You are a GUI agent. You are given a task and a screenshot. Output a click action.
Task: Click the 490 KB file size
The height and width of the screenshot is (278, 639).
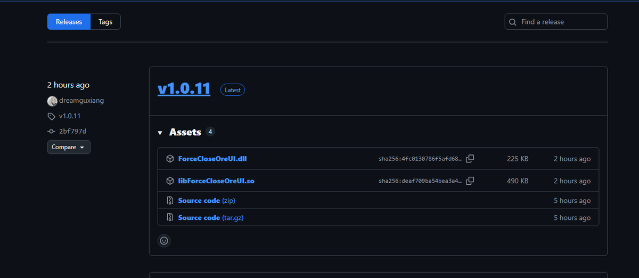(518, 181)
